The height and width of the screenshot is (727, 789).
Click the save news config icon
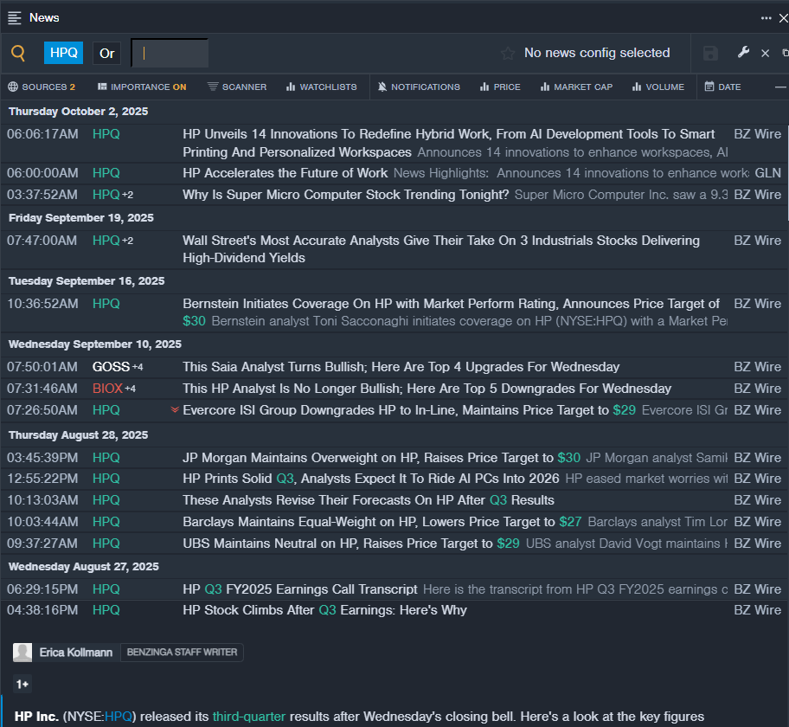[x=710, y=54]
